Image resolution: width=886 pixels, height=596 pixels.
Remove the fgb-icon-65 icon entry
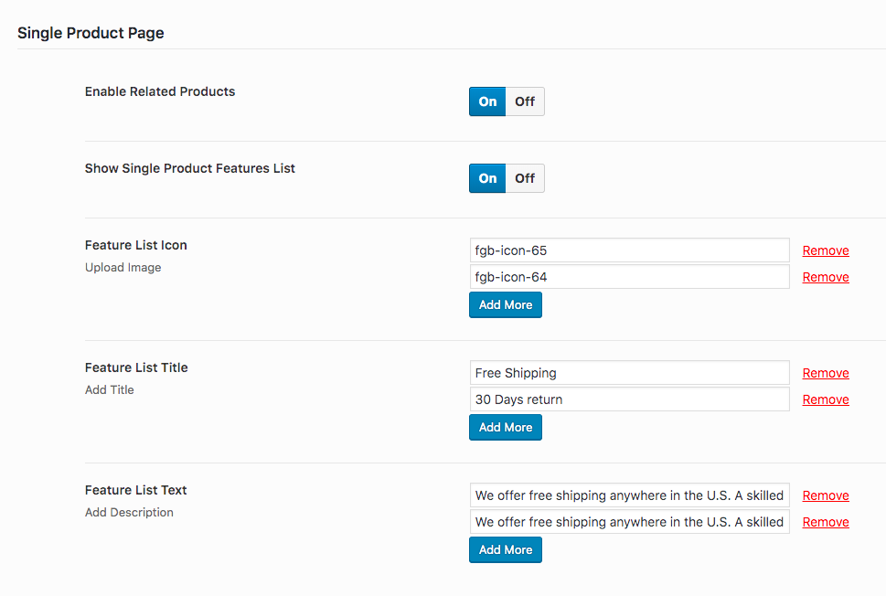(826, 250)
